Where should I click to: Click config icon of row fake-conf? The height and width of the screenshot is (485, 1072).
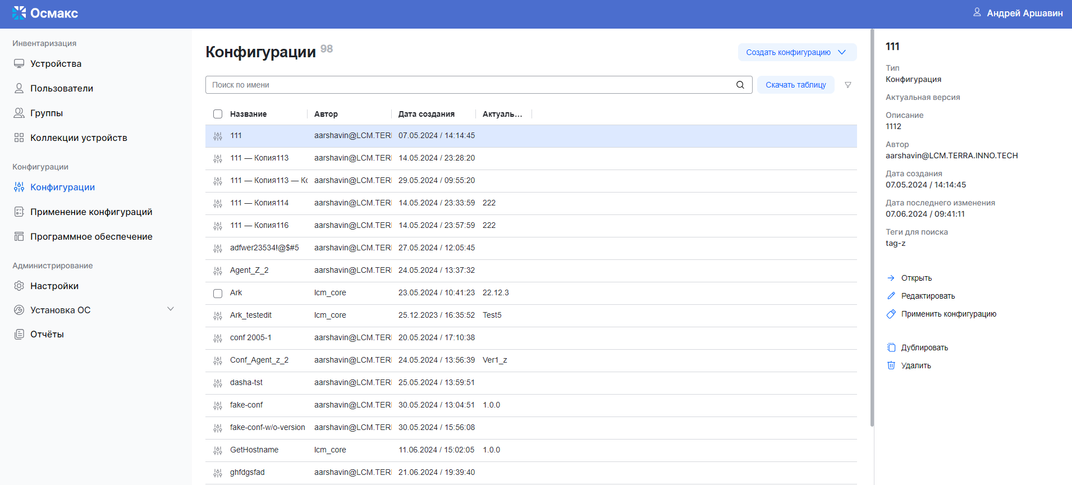(218, 405)
